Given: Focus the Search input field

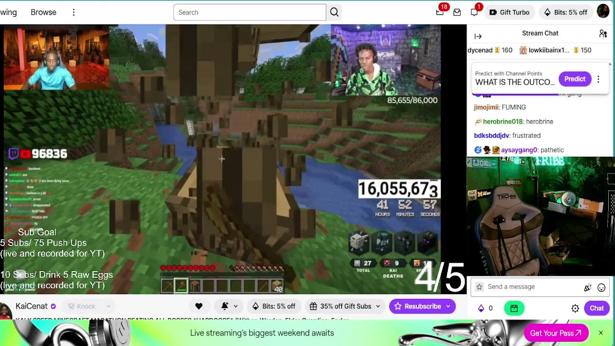Looking at the screenshot, I should click(250, 12).
